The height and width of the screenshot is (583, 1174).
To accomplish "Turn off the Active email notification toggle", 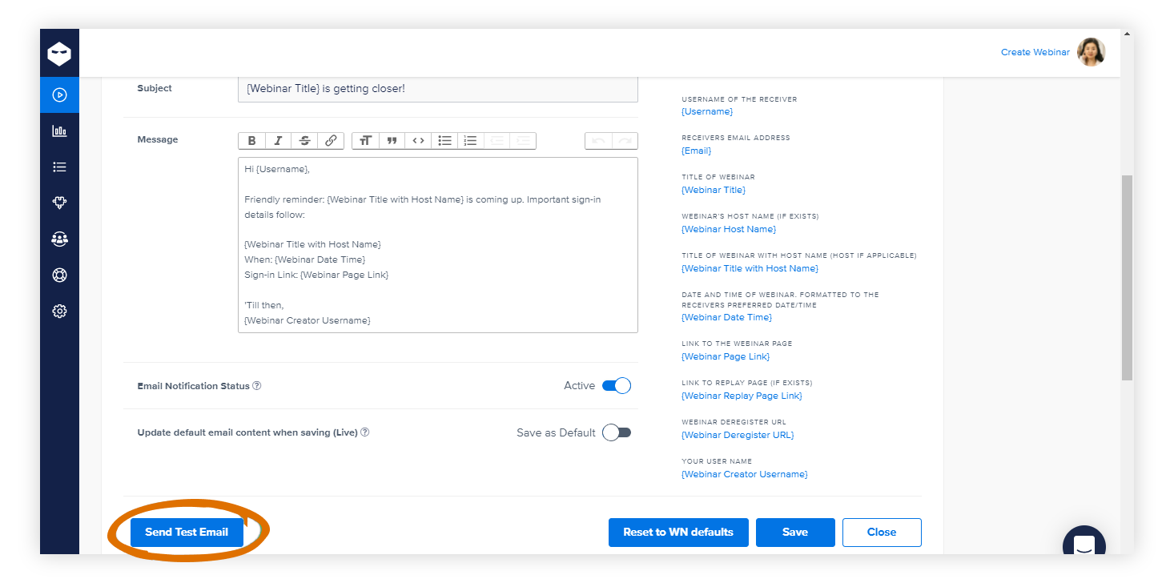I will [x=617, y=386].
